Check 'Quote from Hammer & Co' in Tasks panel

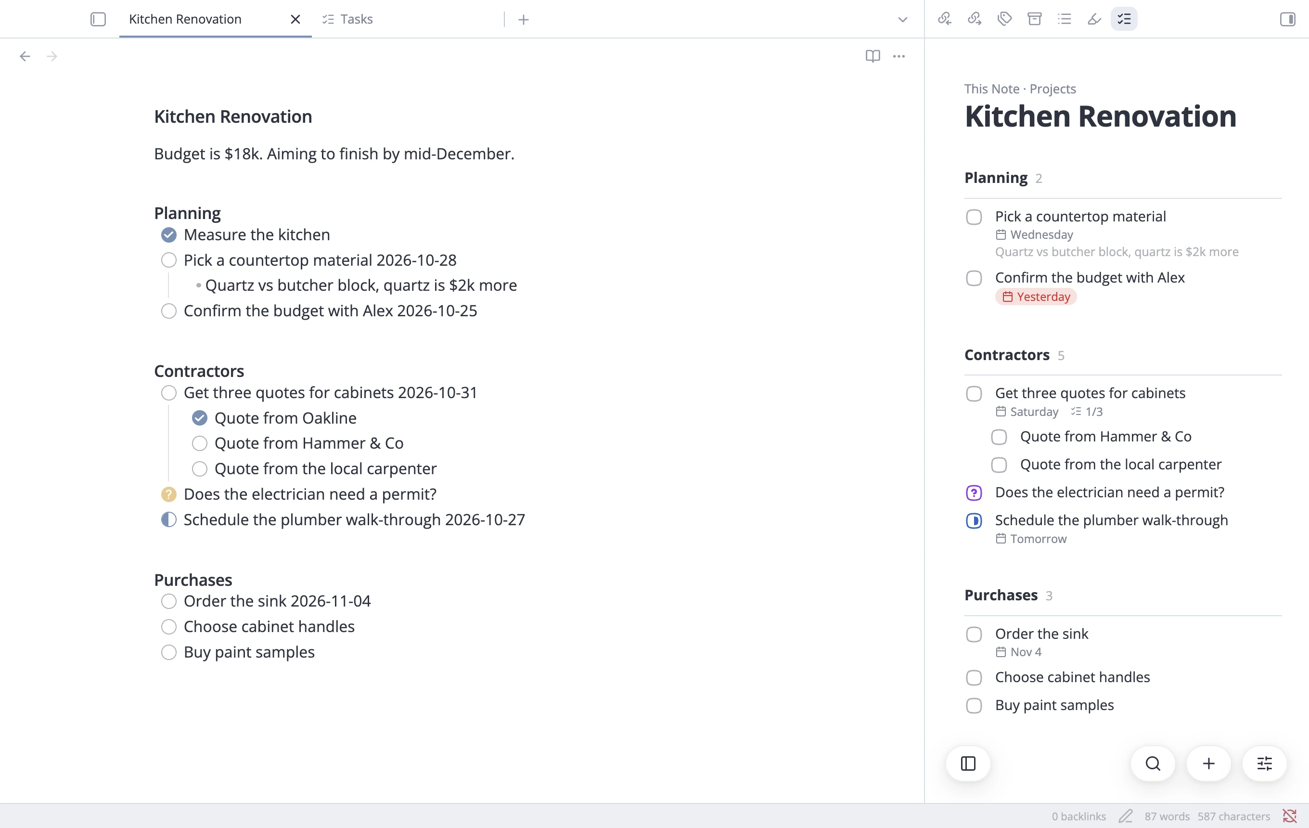click(x=999, y=437)
